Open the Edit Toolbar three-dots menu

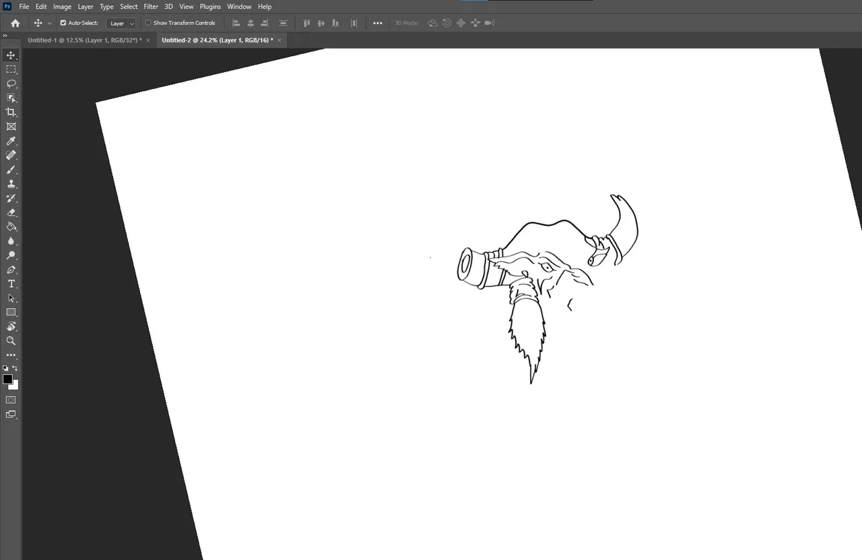coord(11,355)
